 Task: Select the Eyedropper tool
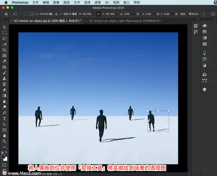pyautogui.click(x=4, y=61)
